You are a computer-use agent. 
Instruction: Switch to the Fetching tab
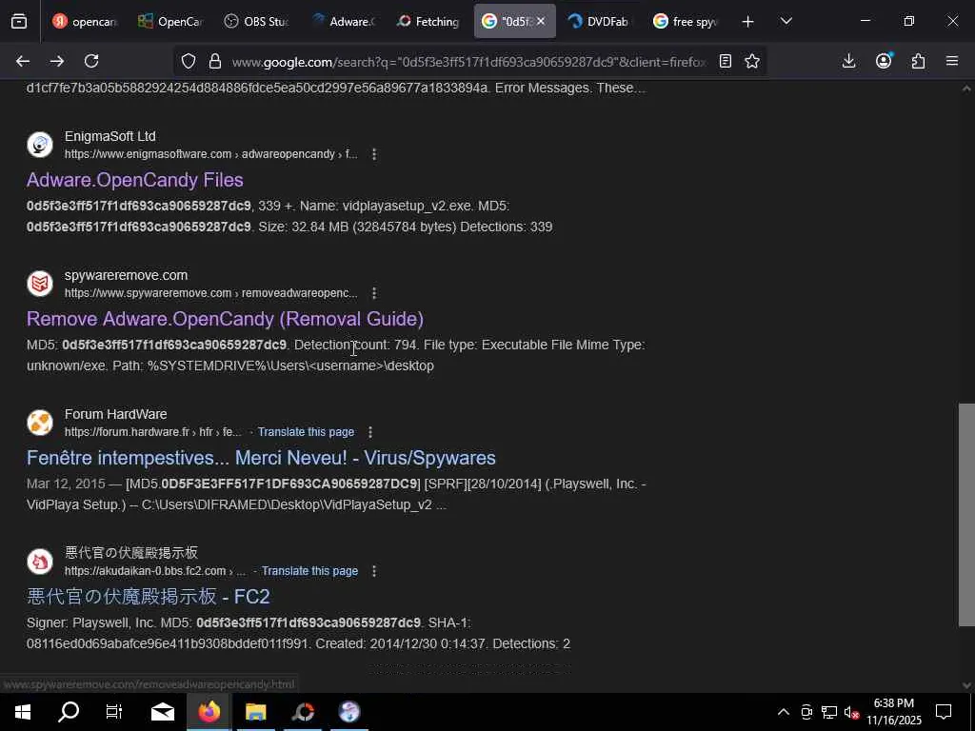pos(428,22)
